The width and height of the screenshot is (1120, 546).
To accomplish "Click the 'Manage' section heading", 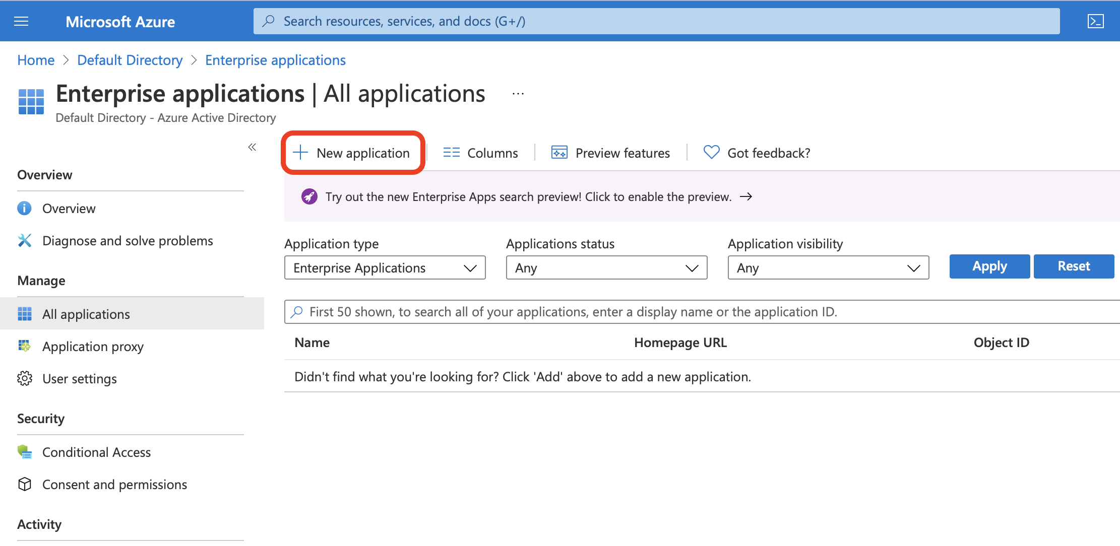I will (41, 281).
